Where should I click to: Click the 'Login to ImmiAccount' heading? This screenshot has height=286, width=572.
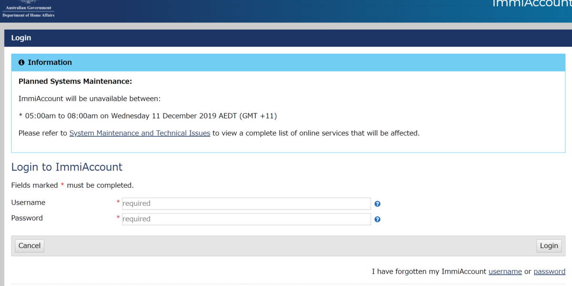point(67,167)
